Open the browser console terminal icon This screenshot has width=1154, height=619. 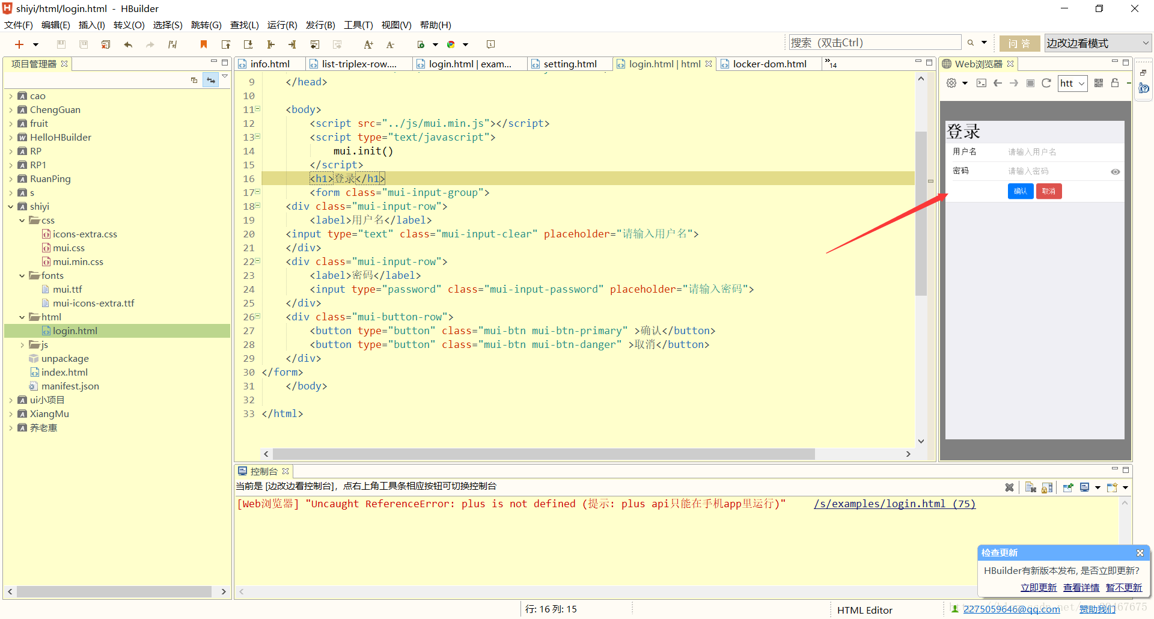982,83
